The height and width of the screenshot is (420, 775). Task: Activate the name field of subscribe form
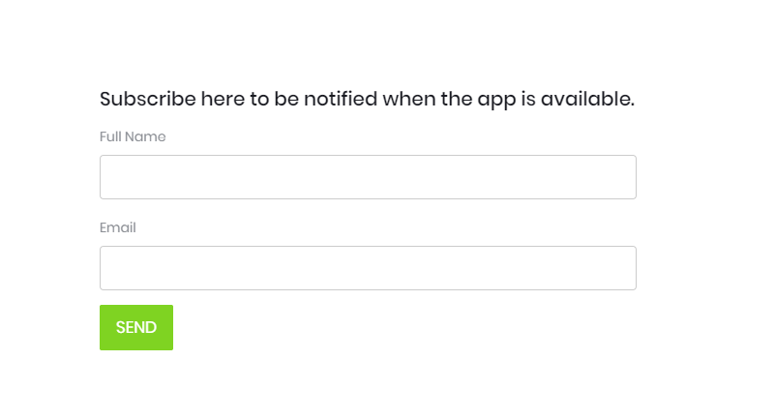click(x=368, y=177)
